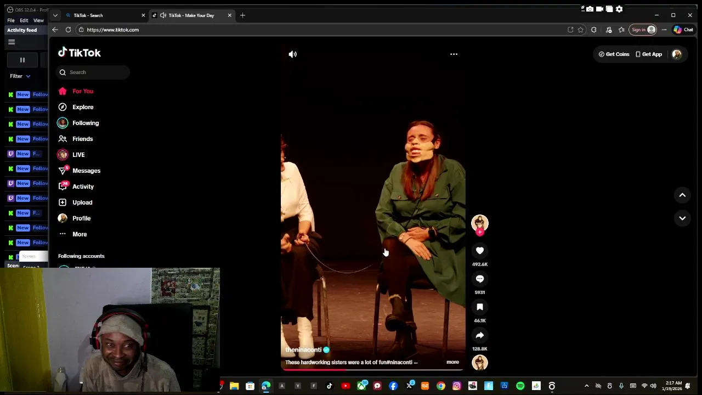
Task: Select TikTok - Make Your Day tab
Action: (x=191, y=15)
